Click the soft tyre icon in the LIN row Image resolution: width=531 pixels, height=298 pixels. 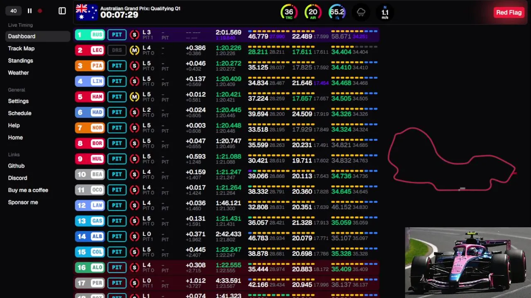[134, 81]
